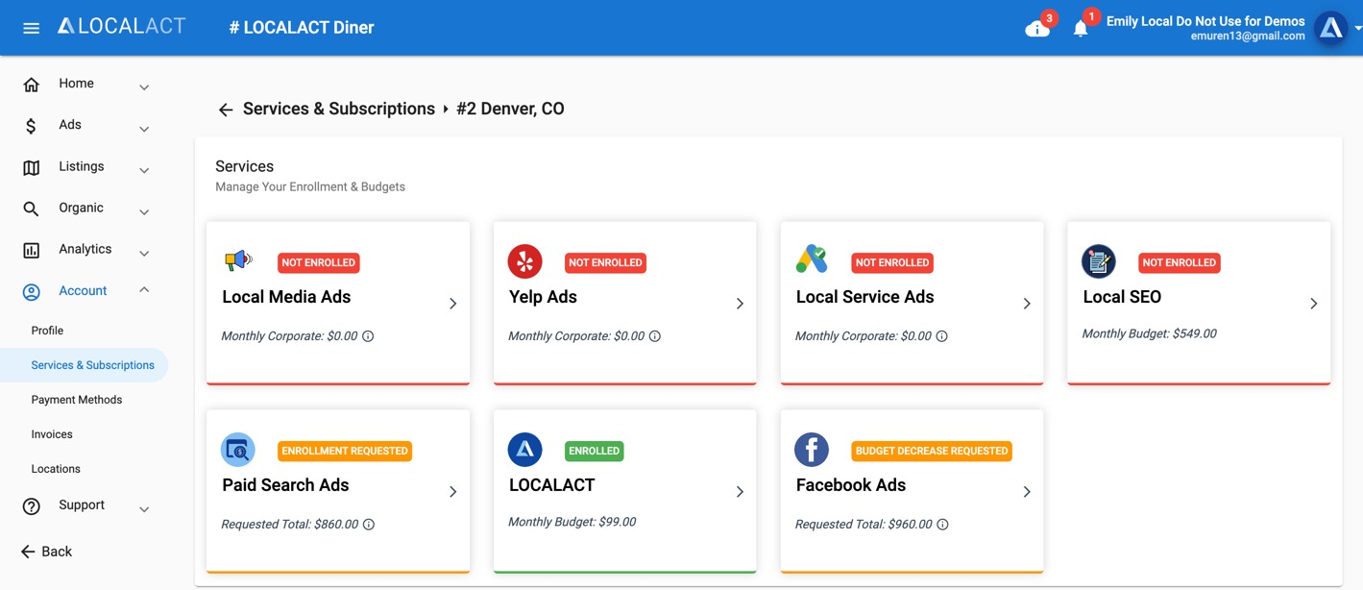Click '# LOCALACT Diner' header title
The height and width of the screenshot is (590, 1363).
tap(302, 28)
